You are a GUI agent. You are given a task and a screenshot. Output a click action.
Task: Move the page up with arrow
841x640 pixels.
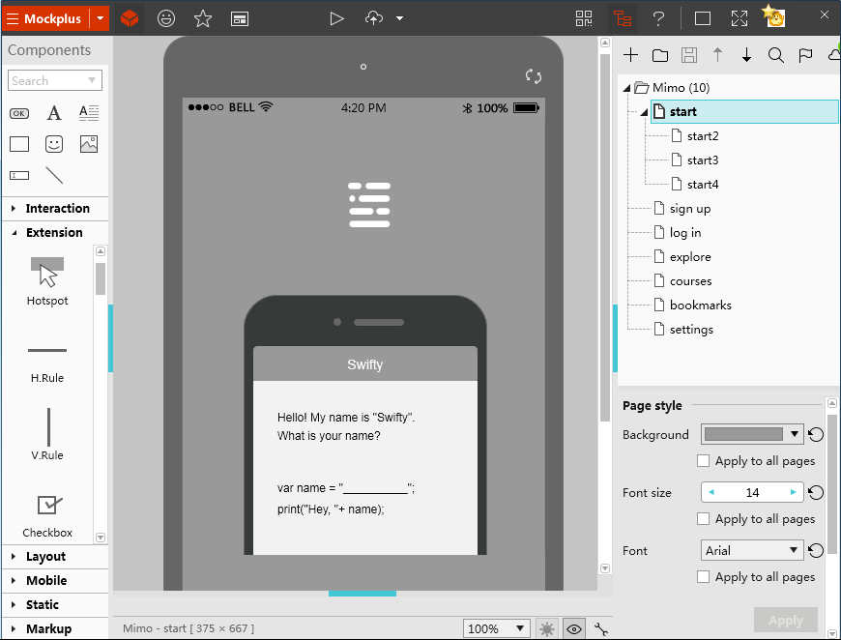pos(717,55)
